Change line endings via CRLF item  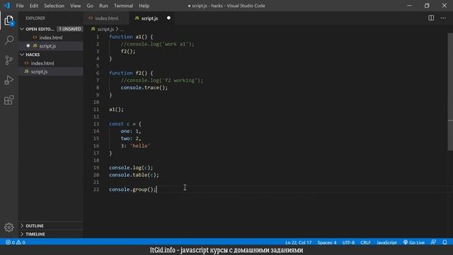(x=365, y=242)
